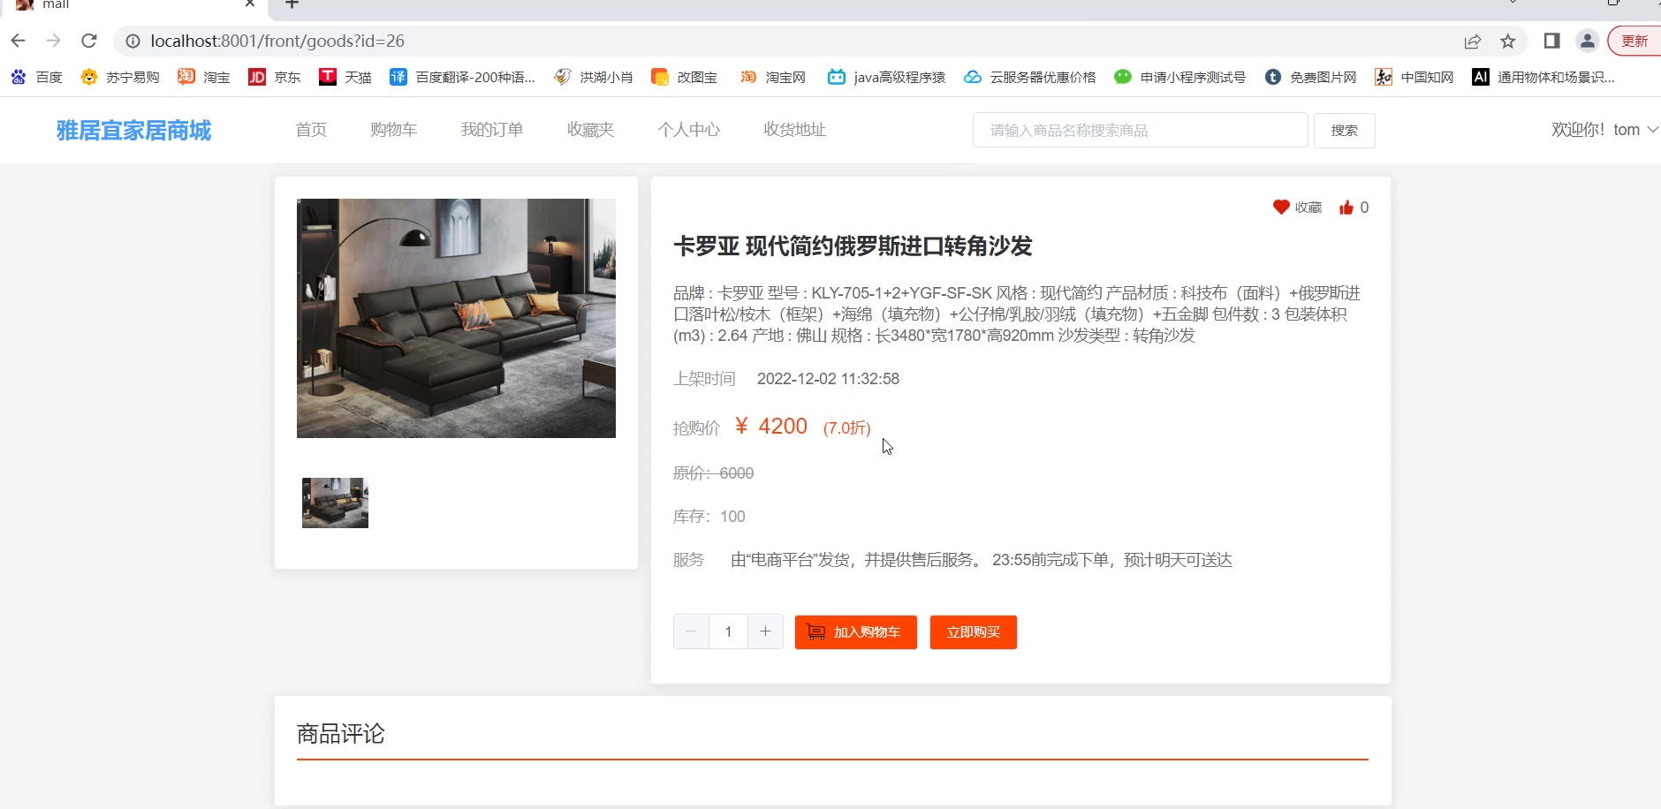Click the site info icon in address bar
Viewport: 1661px width, 809px height.
tap(133, 42)
